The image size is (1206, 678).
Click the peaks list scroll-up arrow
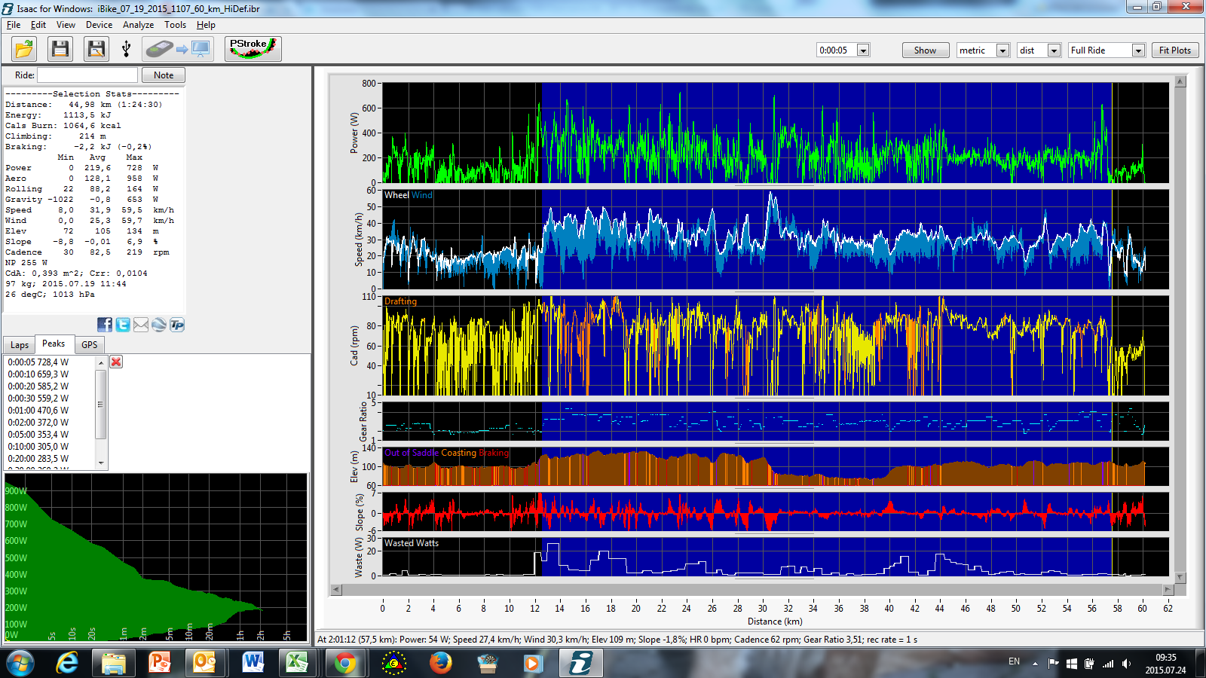pos(101,363)
